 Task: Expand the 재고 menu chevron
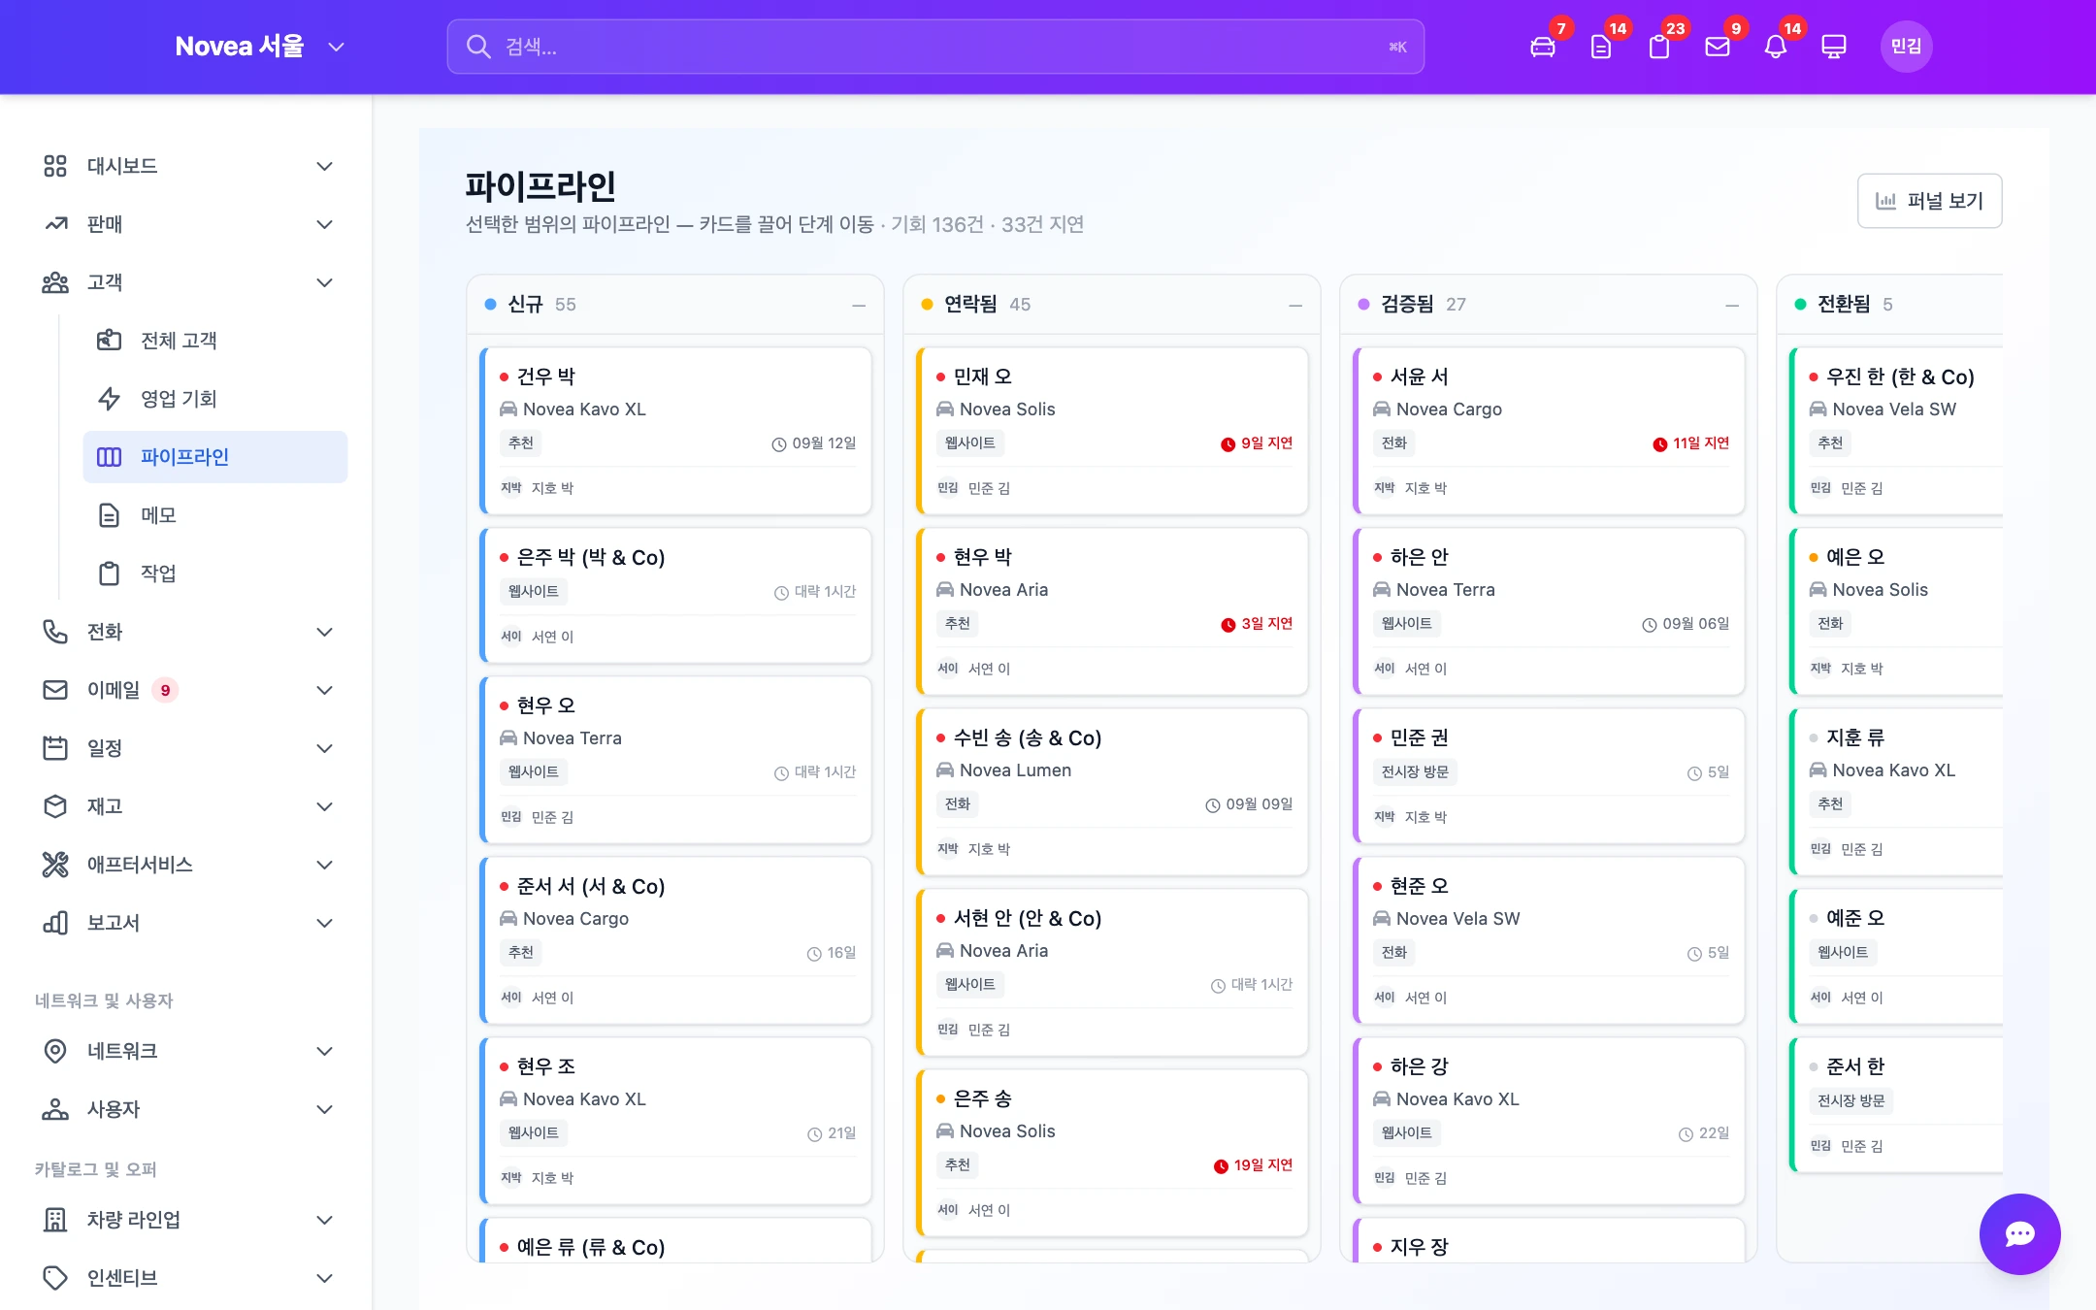coord(325,806)
